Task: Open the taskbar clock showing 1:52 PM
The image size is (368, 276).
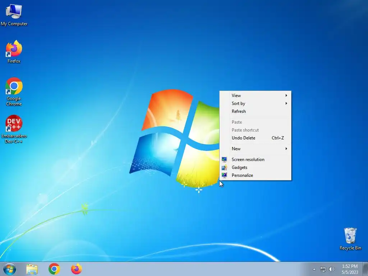Action: click(350, 269)
